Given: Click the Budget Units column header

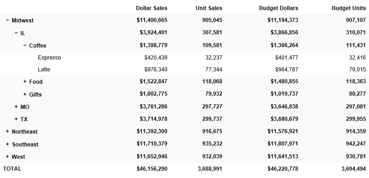Looking at the screenshot, I should tap(349, 8).
